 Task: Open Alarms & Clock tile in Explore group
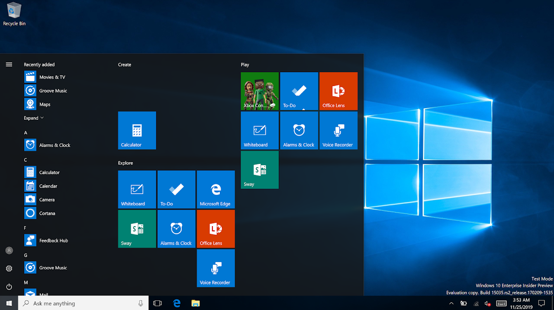[177, 229]
